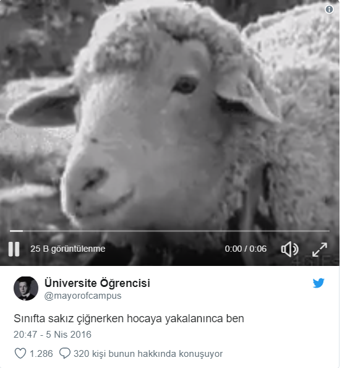Image resolution: width=342 pixels, height=368 pixels.
Task: Like the tweet with the heart icon
Action: pos(20,353)
